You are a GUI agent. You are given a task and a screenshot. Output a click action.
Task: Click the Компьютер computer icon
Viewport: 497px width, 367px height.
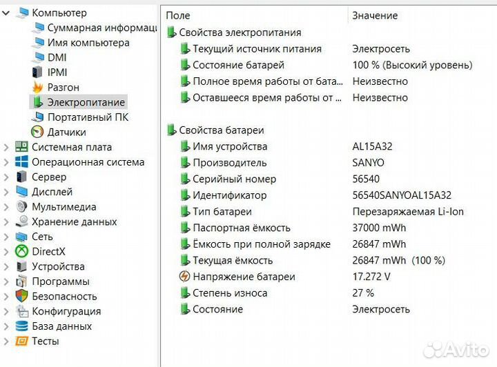pyautogui.click(x=22, y=12)
